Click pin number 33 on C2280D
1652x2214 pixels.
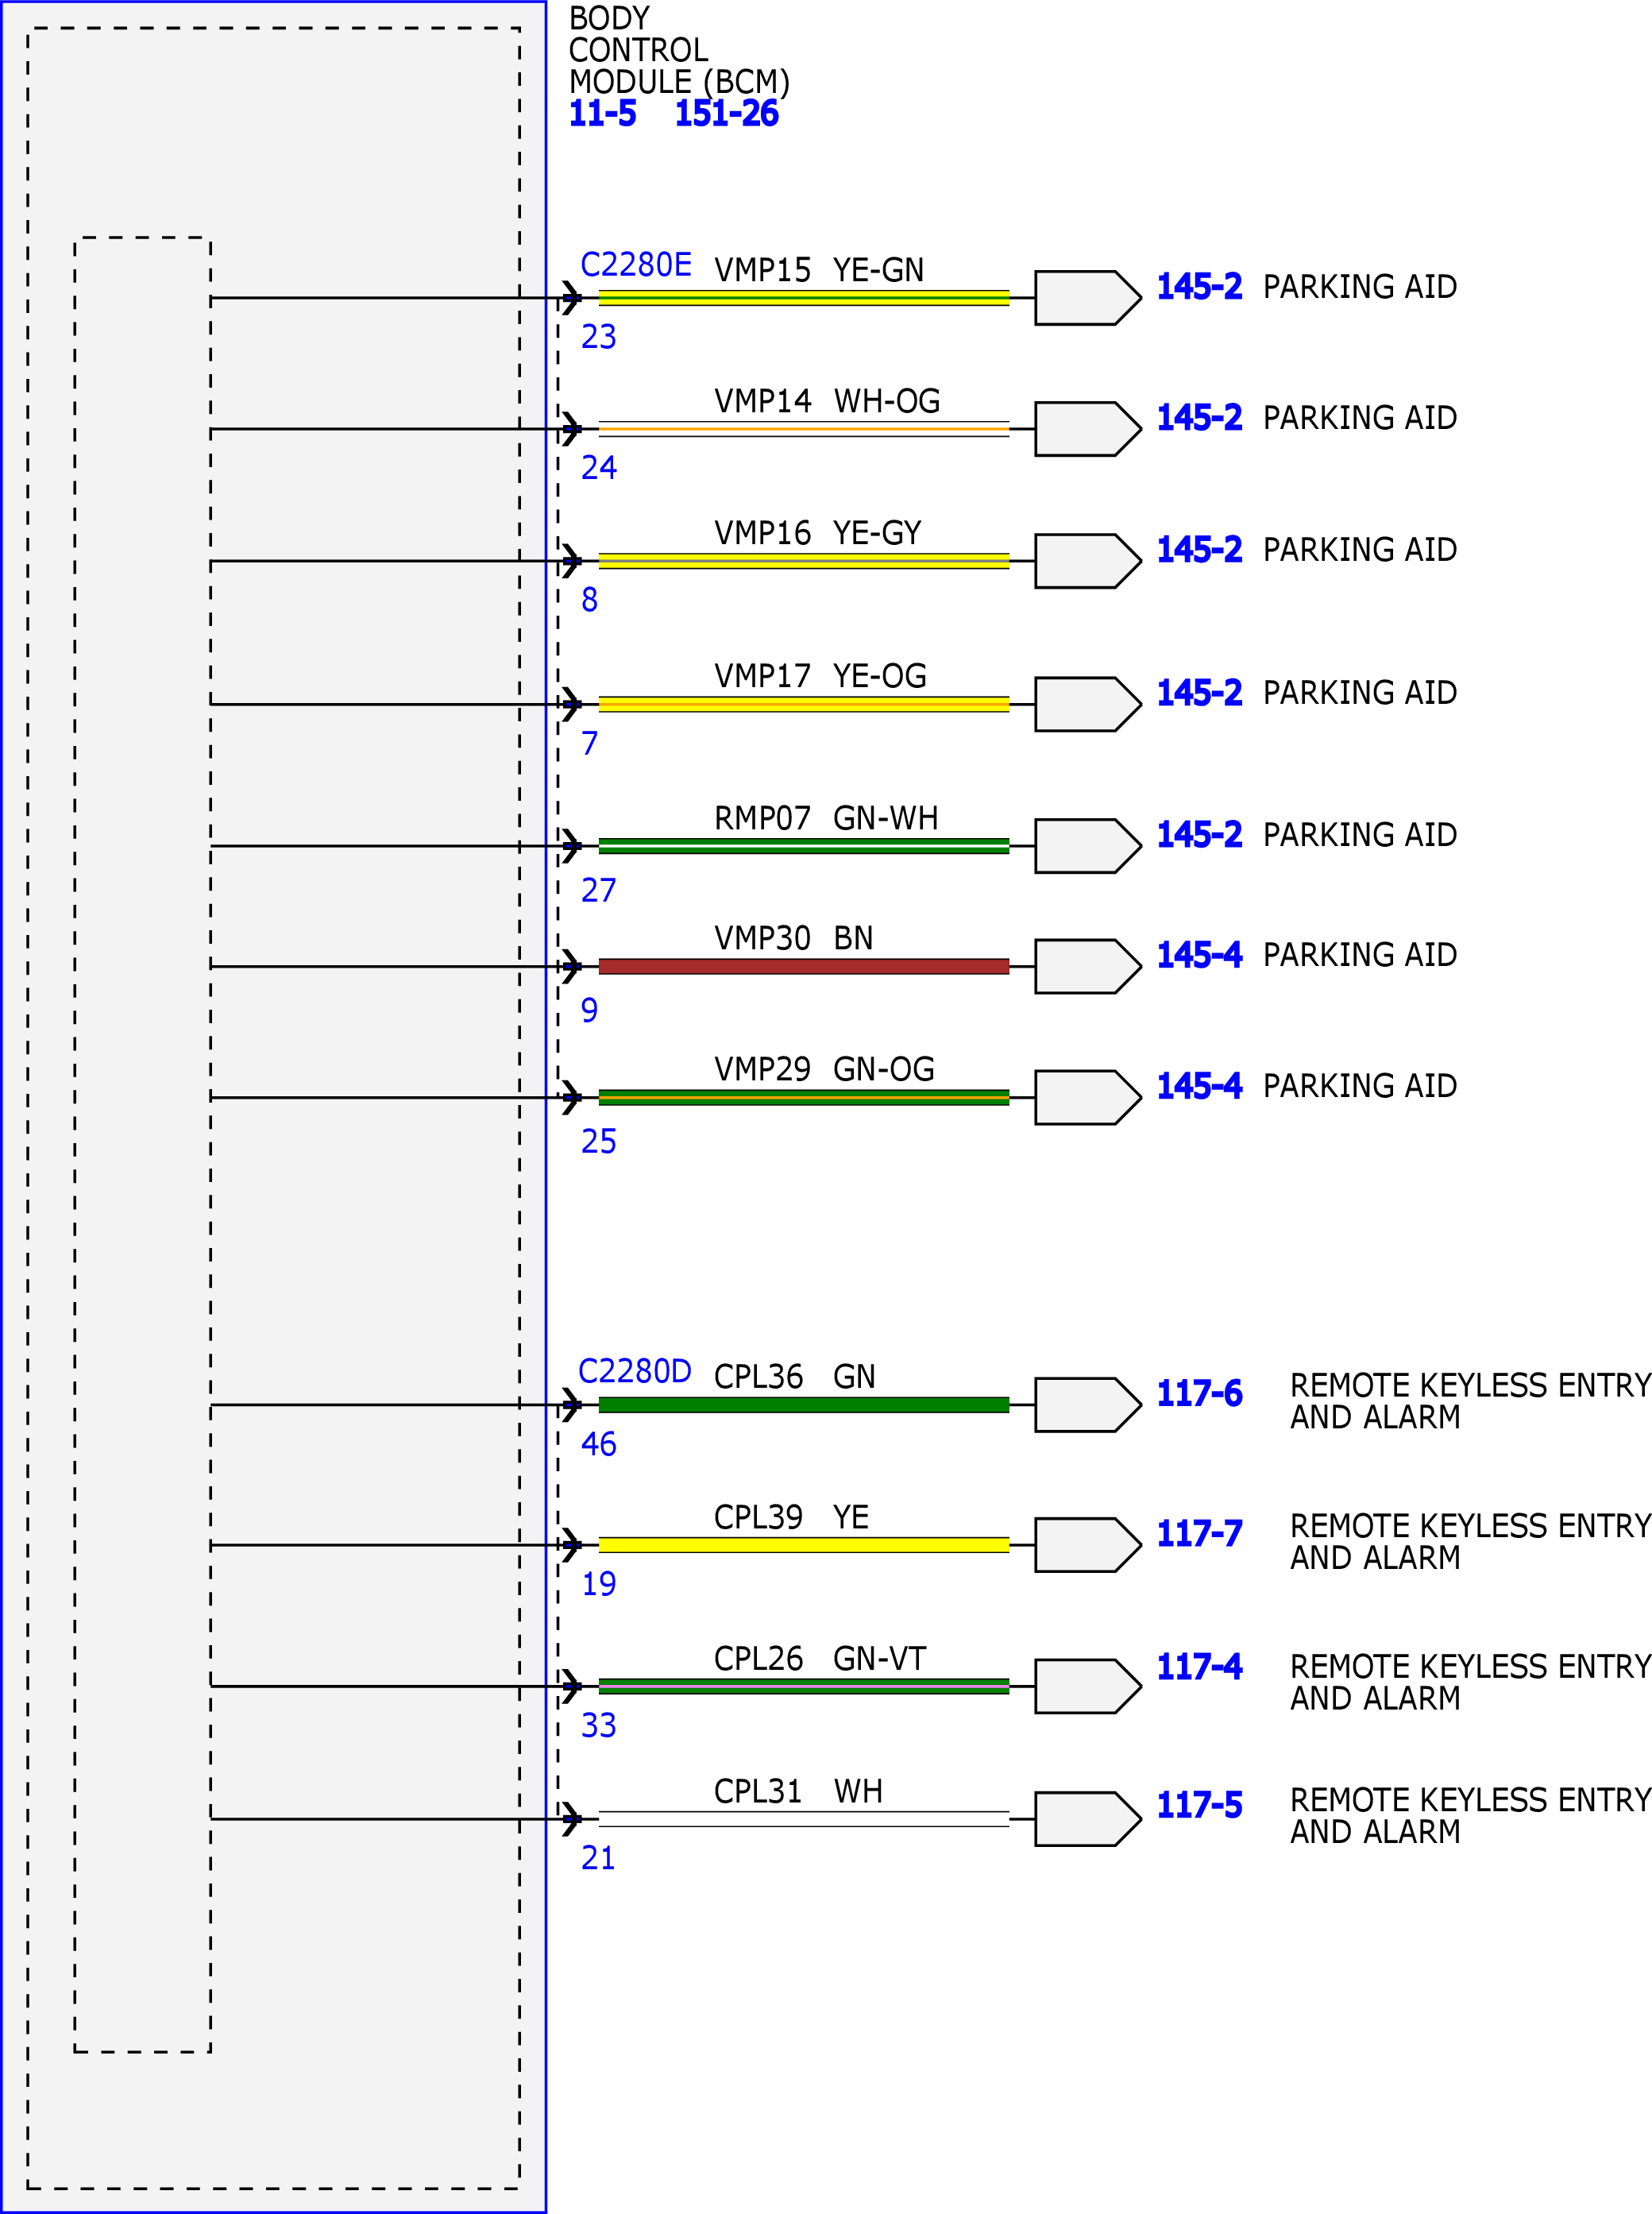tap(599, 1726)
